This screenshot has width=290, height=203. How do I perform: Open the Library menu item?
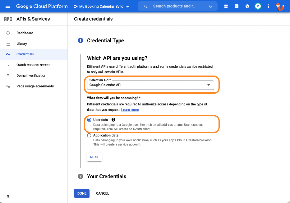22,44
